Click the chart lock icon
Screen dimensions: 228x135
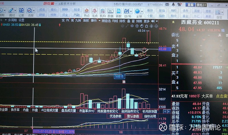coord(146,26)
